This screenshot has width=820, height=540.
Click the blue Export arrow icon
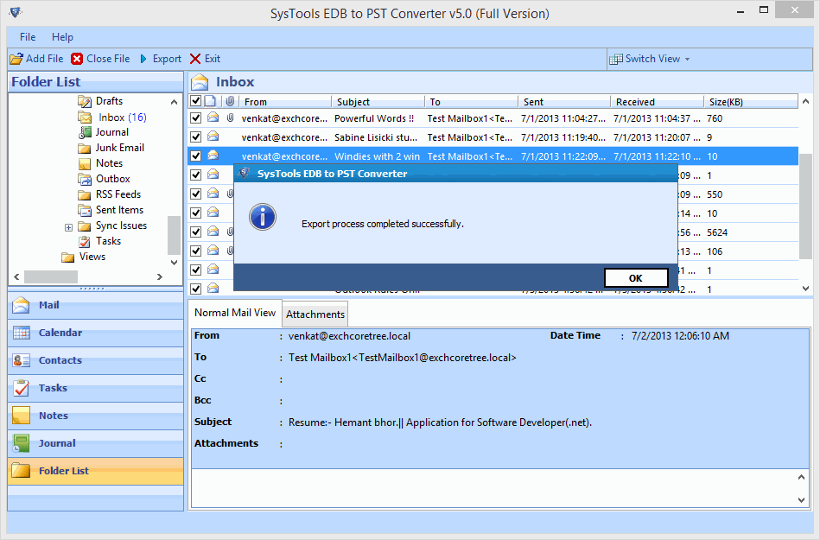pyautogui.click(x=143, y=59)
